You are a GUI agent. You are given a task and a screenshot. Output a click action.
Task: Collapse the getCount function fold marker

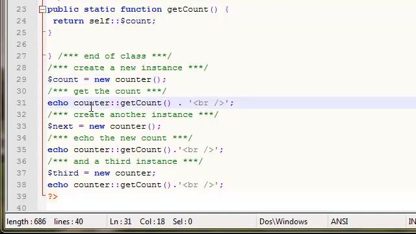pos(42,10)
